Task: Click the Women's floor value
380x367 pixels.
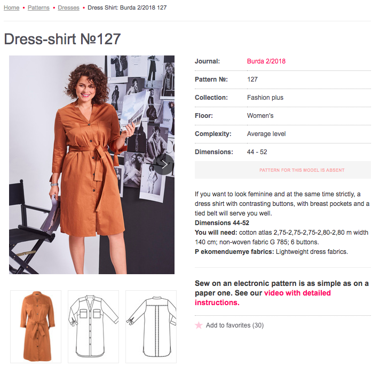Action: tap(260, 116)
